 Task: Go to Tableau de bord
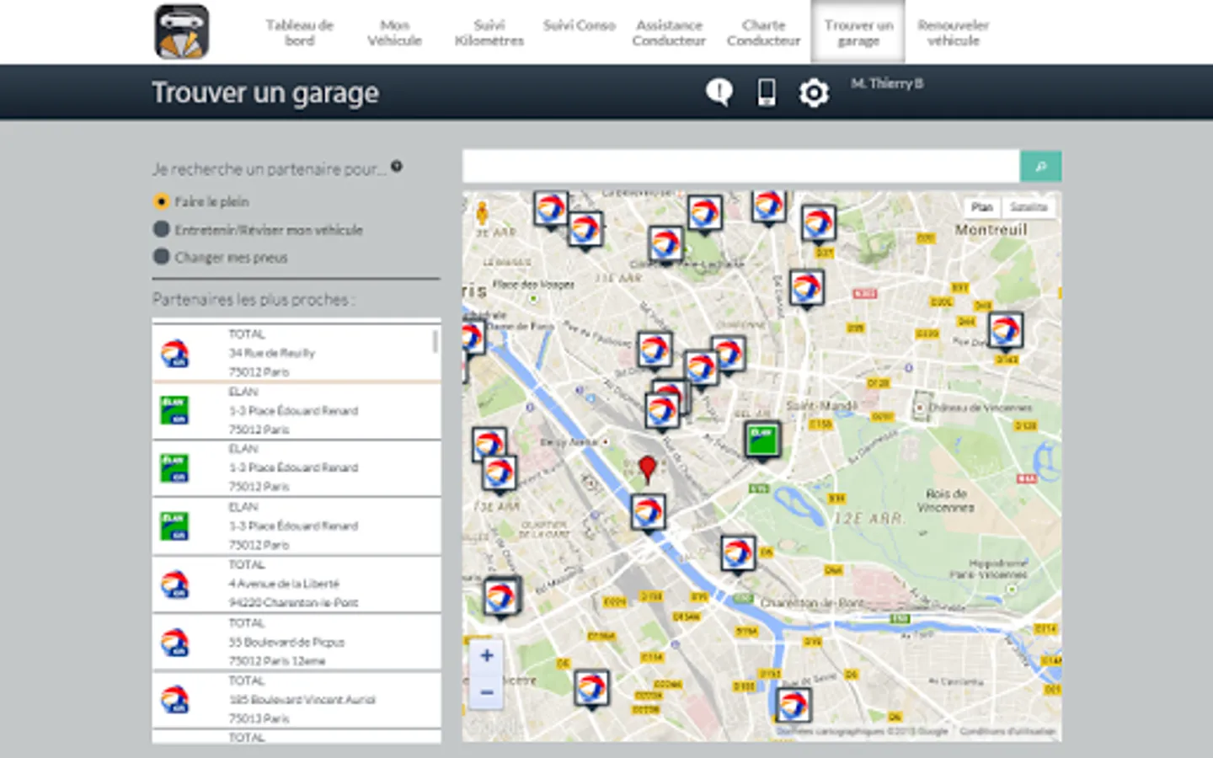301,31
